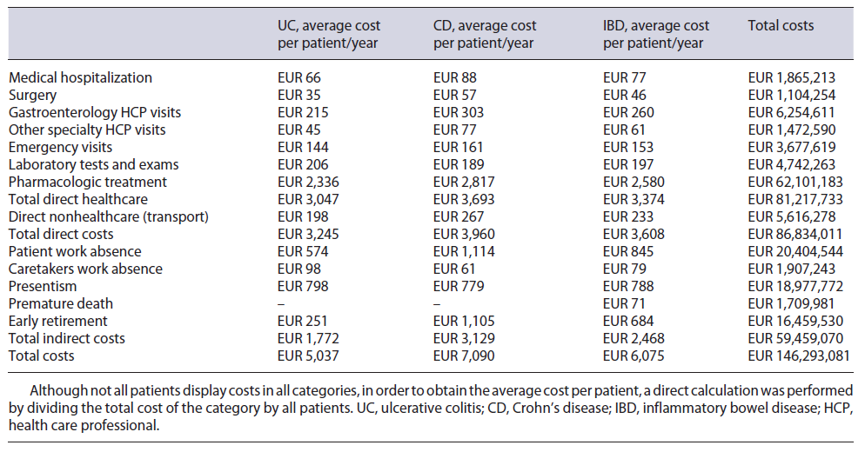Select the "Total costs" column header

pyautogui.click(x=781, y=26)
